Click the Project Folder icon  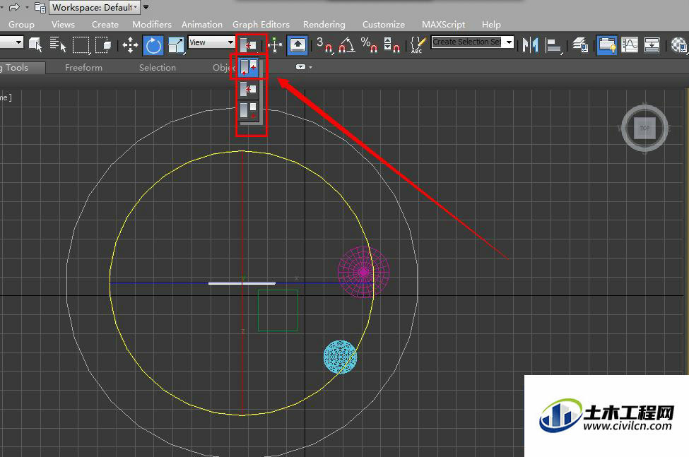(x=40, y=8)
